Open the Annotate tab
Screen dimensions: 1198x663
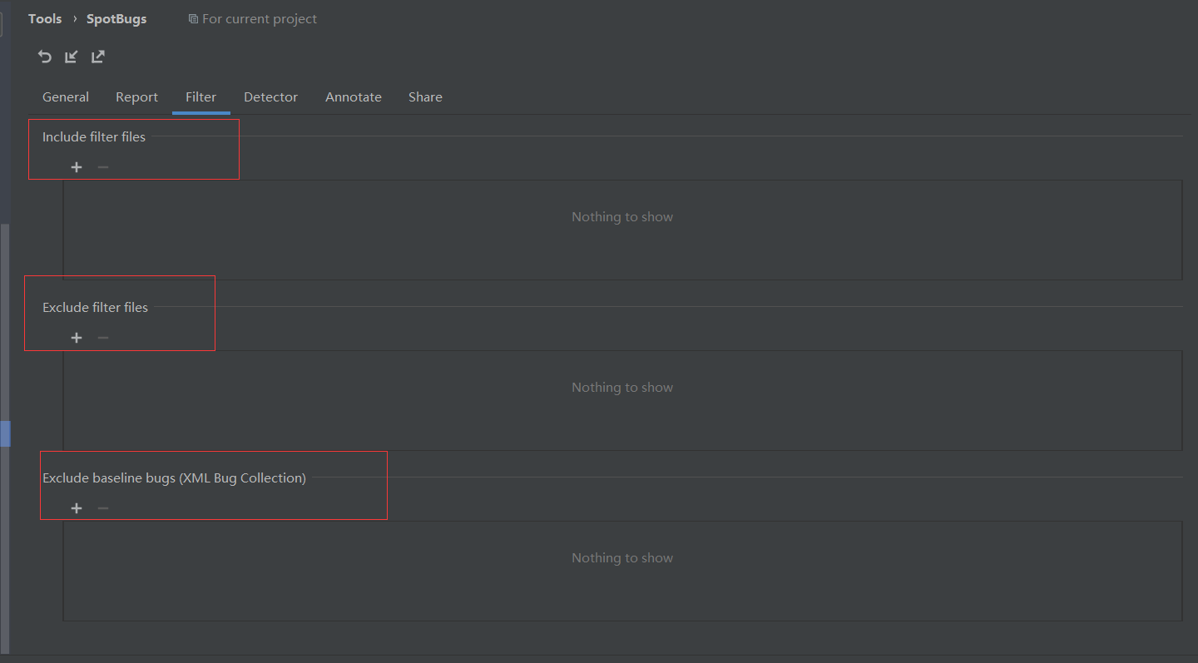click(353, 96)
